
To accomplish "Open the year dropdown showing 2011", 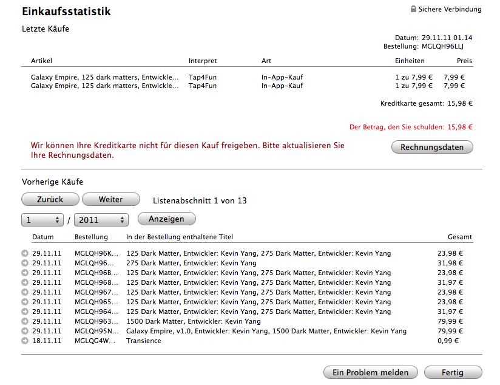I will pos(102,220).
